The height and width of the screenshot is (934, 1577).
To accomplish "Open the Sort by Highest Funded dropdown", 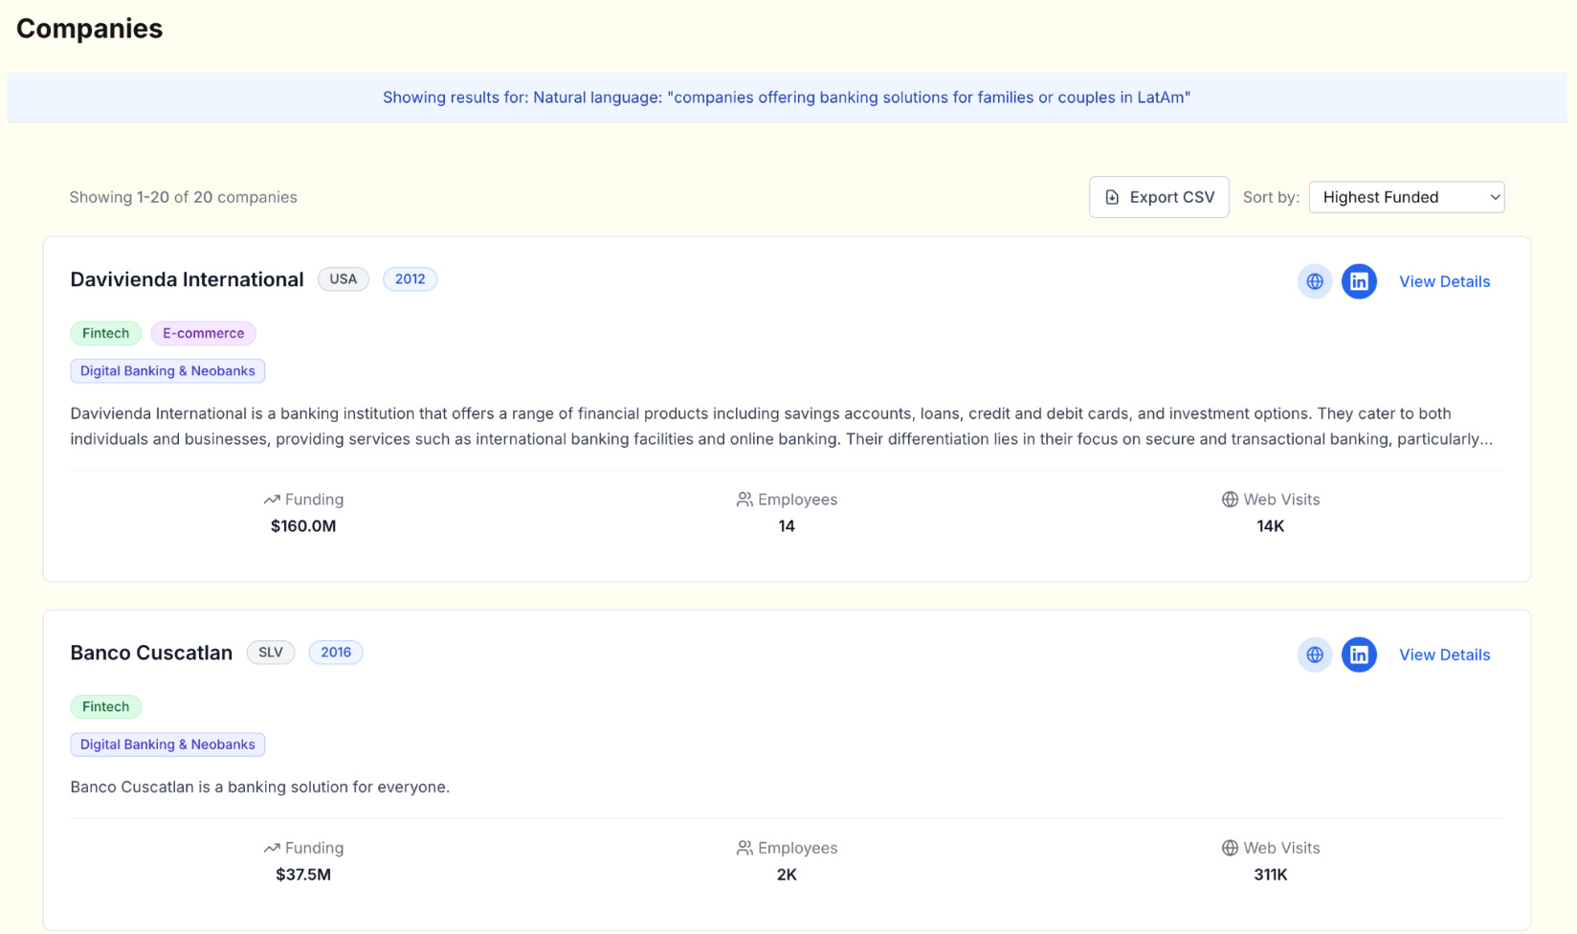I will click(x=1407, y=197).
